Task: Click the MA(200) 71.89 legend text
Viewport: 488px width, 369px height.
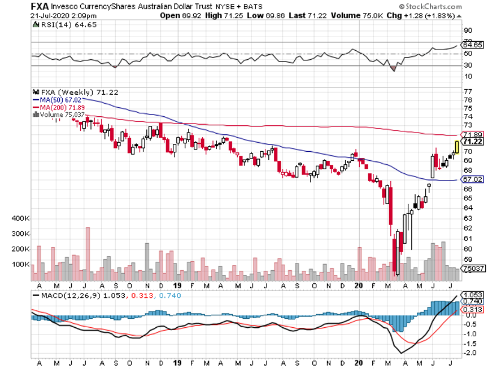Action: point(62,107)
